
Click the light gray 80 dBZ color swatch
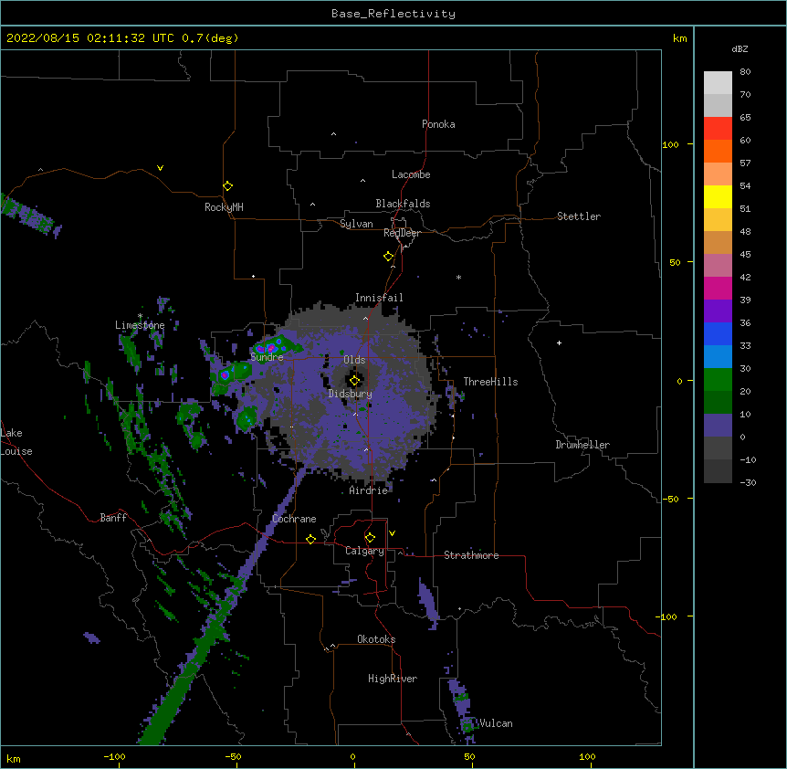718,83
